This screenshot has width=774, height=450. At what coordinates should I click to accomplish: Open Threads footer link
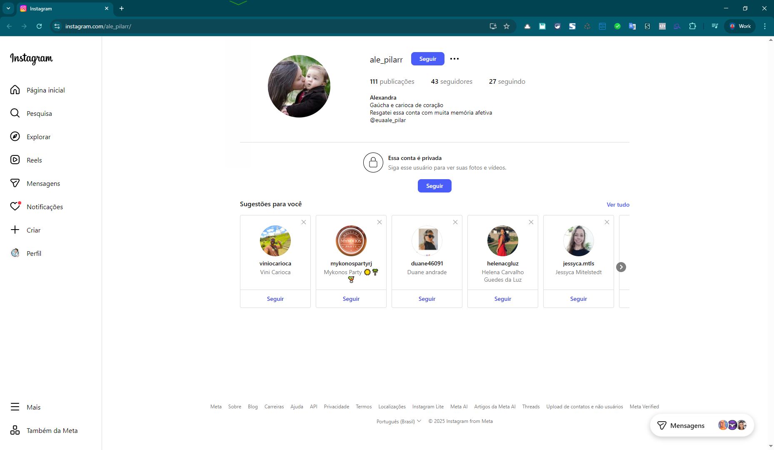[531, 407]
